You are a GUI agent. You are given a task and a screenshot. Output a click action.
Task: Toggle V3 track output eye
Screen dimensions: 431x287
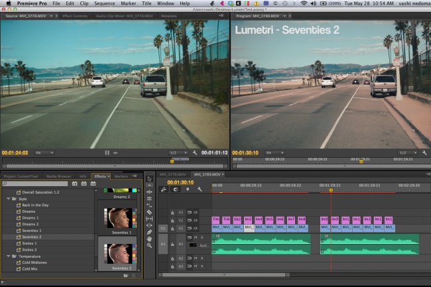[196, 212]
